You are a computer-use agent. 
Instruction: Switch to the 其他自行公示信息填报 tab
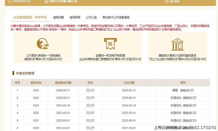116,17
